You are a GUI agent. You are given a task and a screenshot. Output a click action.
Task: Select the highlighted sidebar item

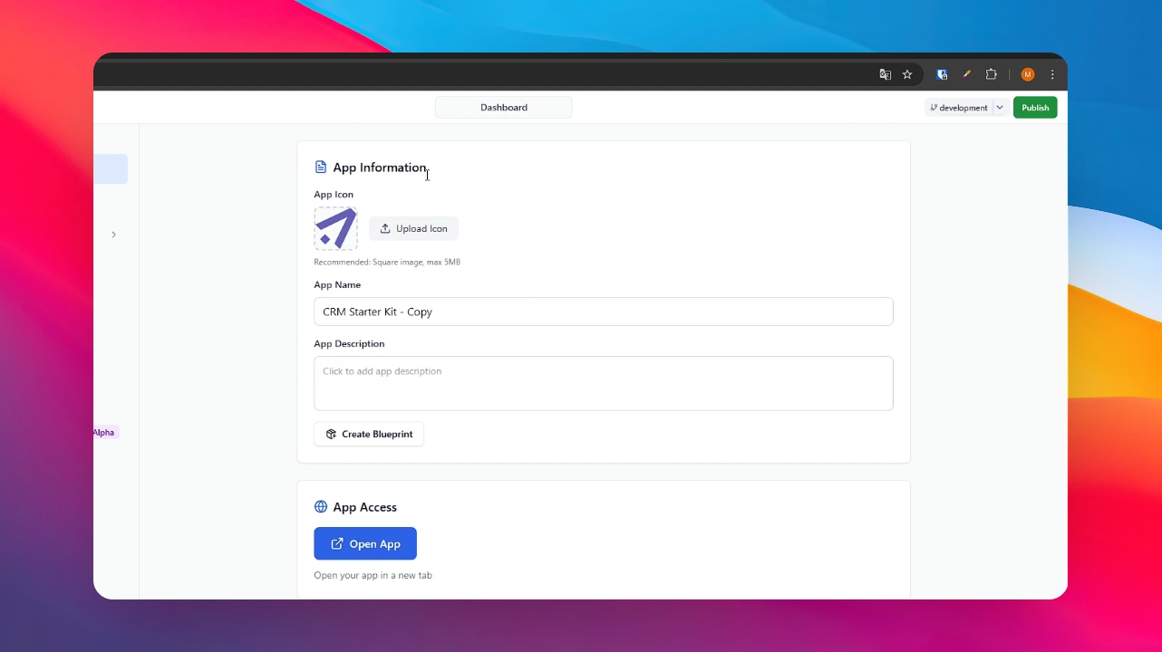pyautogui.click(x=111, y=169)
